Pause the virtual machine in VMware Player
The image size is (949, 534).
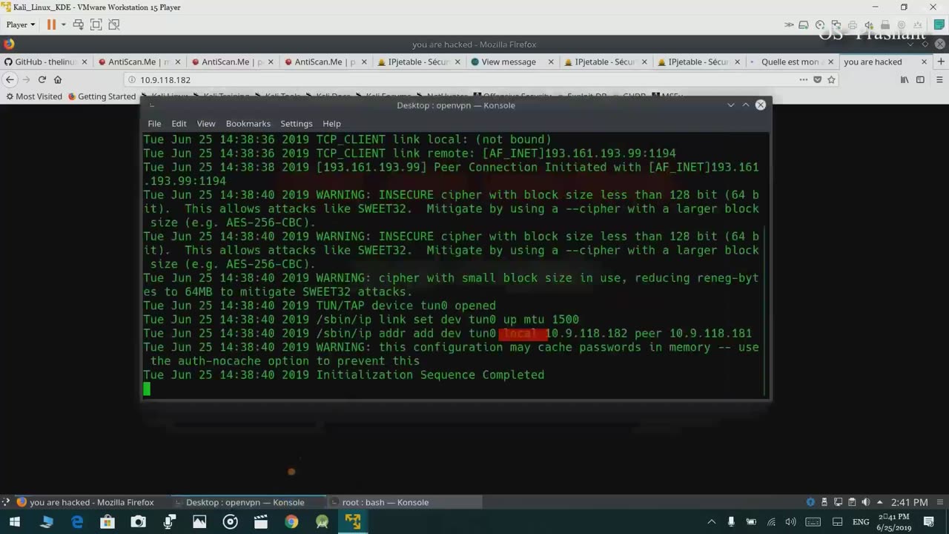point(51,24)
